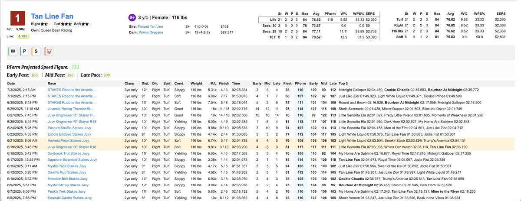The height and width of the screenshot is (201, 521).
Task: Click the pig face icon button
Action: 49,52
